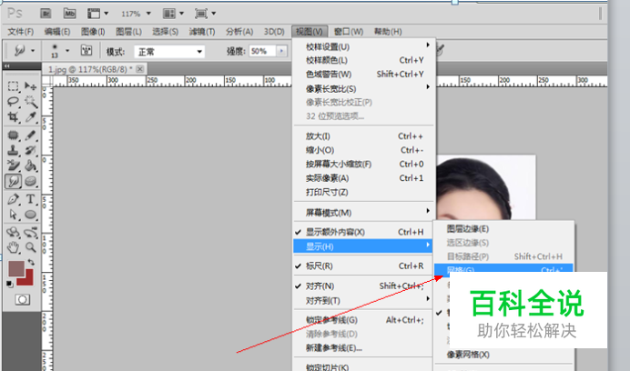Toggle 校样颜色(L) proof colors
630x371 pixels.
coord(363,60)
